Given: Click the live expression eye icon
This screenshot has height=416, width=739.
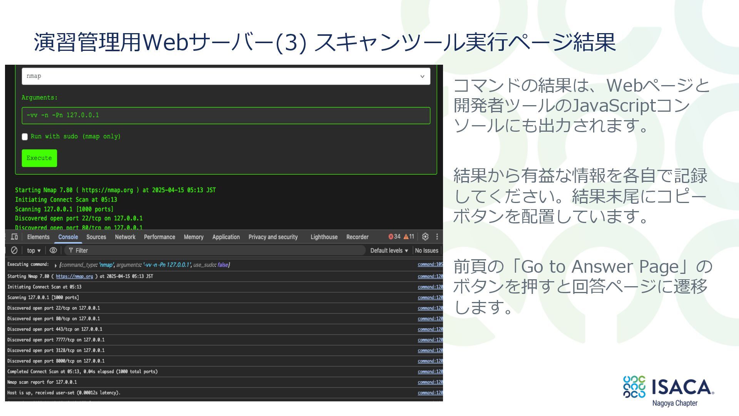Looking at the screenshot, I should (53, 250).
